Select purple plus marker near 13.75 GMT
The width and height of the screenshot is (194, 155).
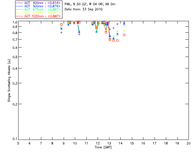pyautogui.click(x=117, y=24)
